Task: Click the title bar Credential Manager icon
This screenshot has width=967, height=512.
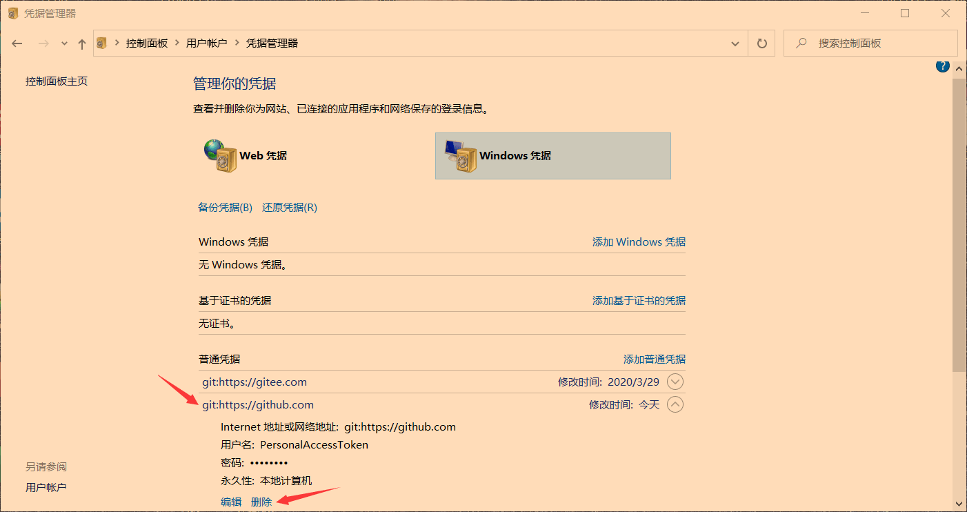Action: pos(13,13)
